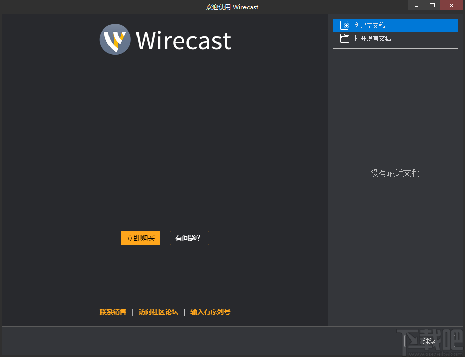
Task: Open the 联系销售 sales link
Action: (x=113, y=312)
